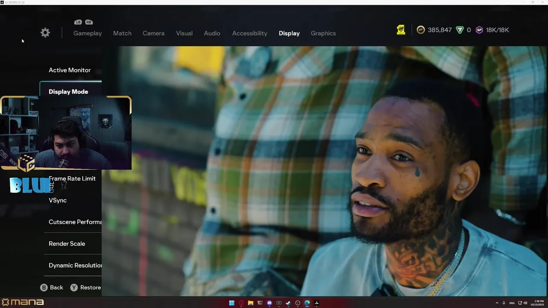Click the 385,847 coins balance
Screen dimensions: 548x308
pyautogui.click(x=440, y=30)
